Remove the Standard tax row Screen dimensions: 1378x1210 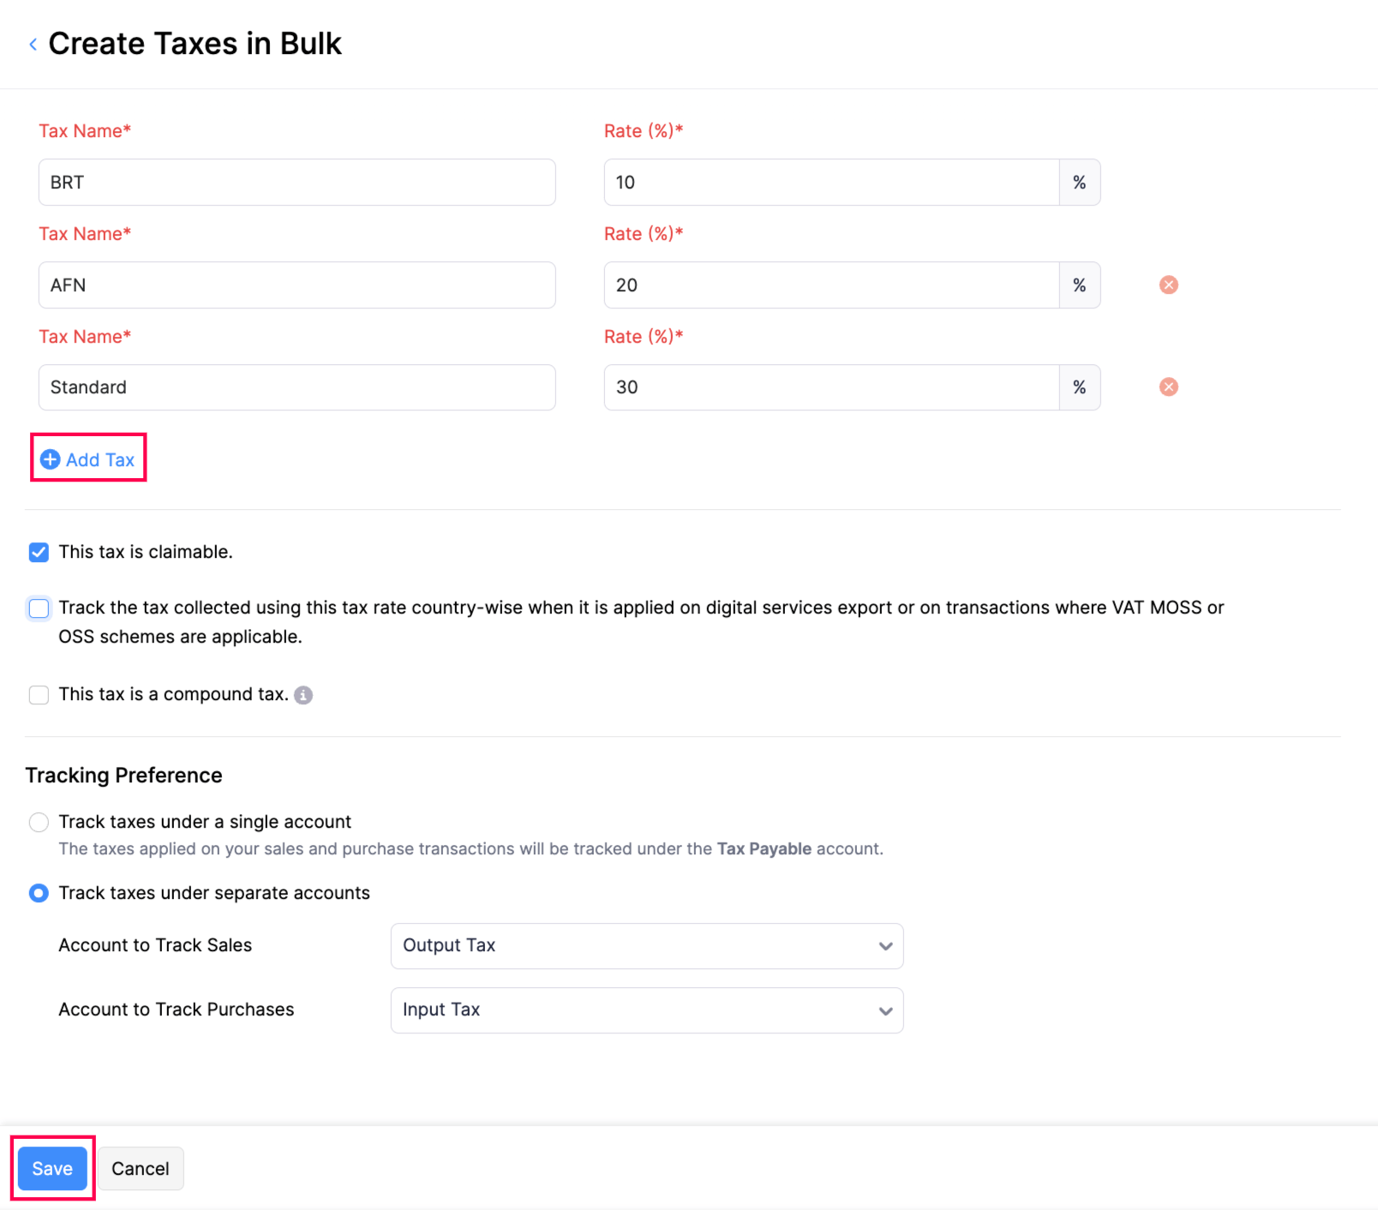point(1168,386)
